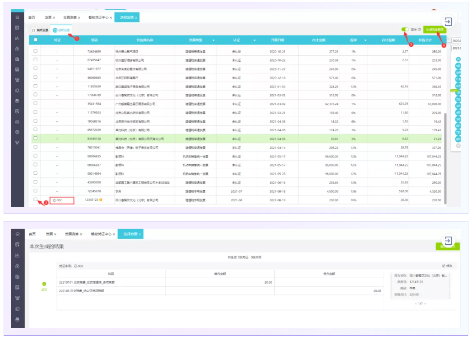Click the green 生成凭证 button
472x338 pixels.
click(x=434, y=29)
